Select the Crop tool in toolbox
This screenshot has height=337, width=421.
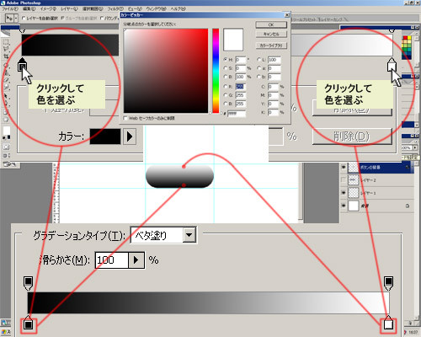(x=6, y=56)
